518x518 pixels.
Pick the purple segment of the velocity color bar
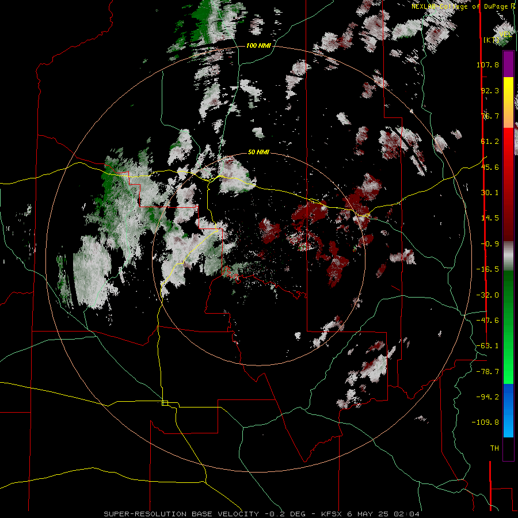(508, 64)
